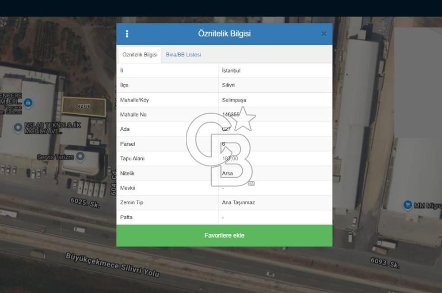The height and width of the screenshot is (293, 442).
Task: Click the Zemin Tip label
Action: coord(132,203)
